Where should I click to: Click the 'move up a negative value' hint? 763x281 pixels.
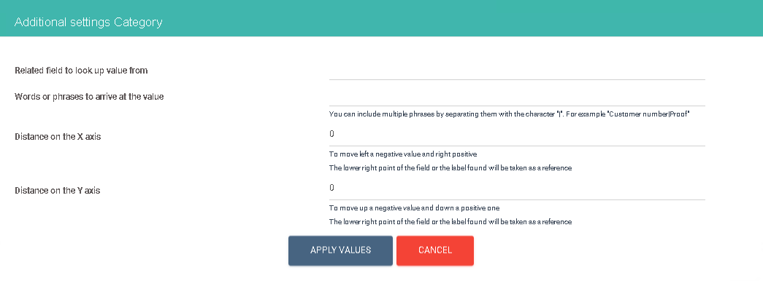(x=414, y=208)
